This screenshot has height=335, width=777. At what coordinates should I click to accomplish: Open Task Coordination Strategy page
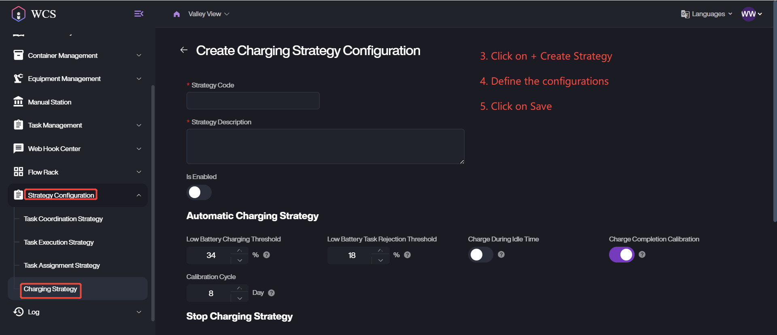[x=63, y=219]
